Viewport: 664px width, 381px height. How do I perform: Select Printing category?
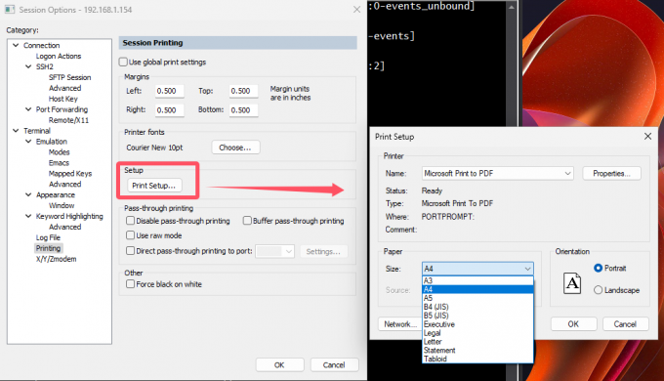pyautogui.click(x=48, y=248)
